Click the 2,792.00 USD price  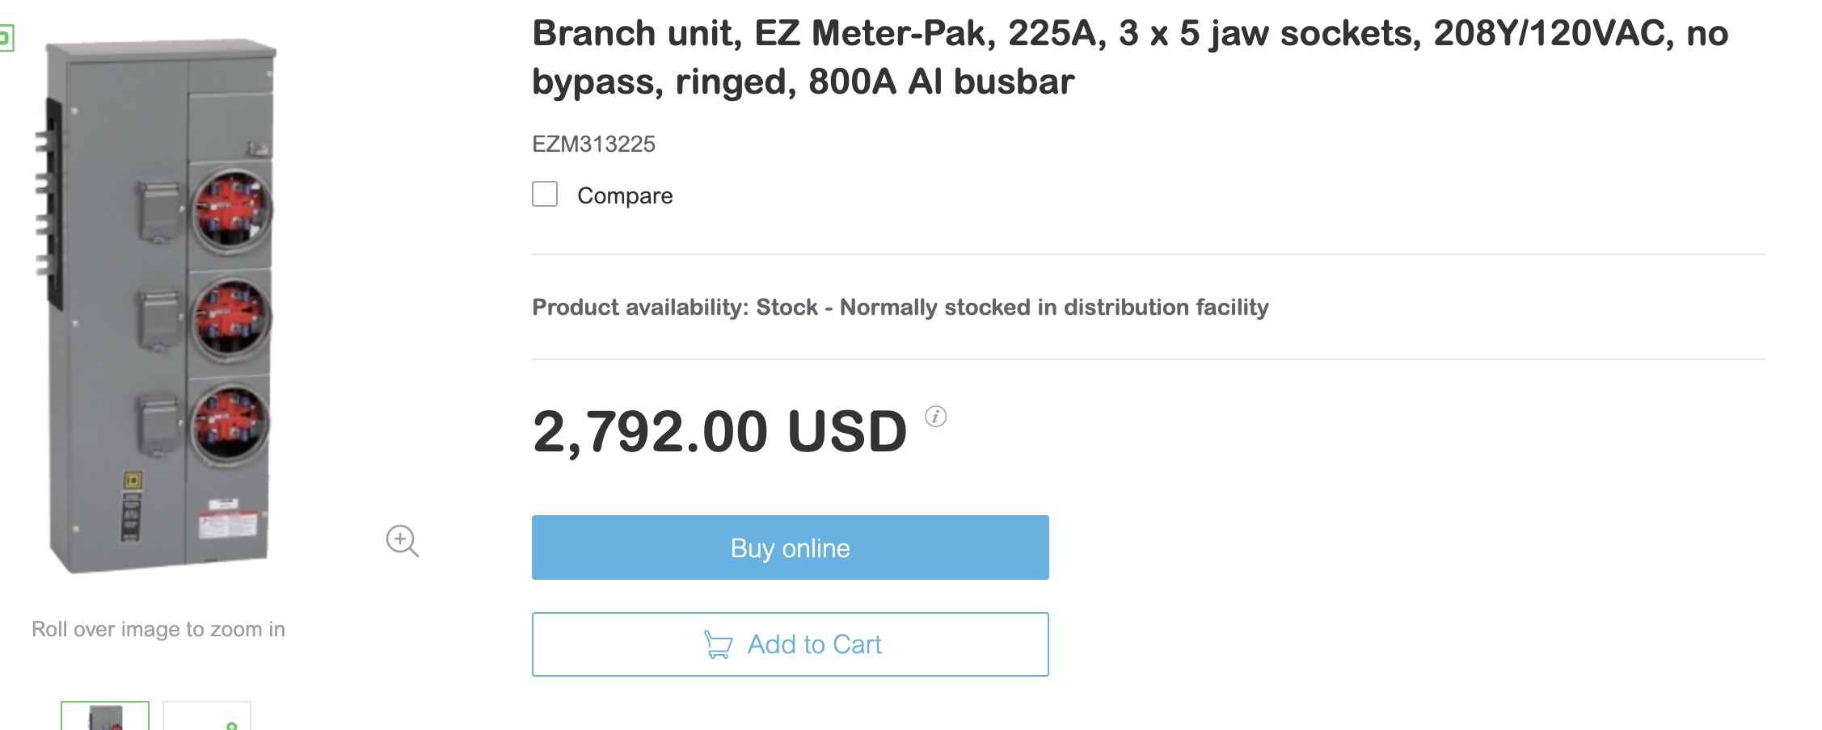(719, 431)
